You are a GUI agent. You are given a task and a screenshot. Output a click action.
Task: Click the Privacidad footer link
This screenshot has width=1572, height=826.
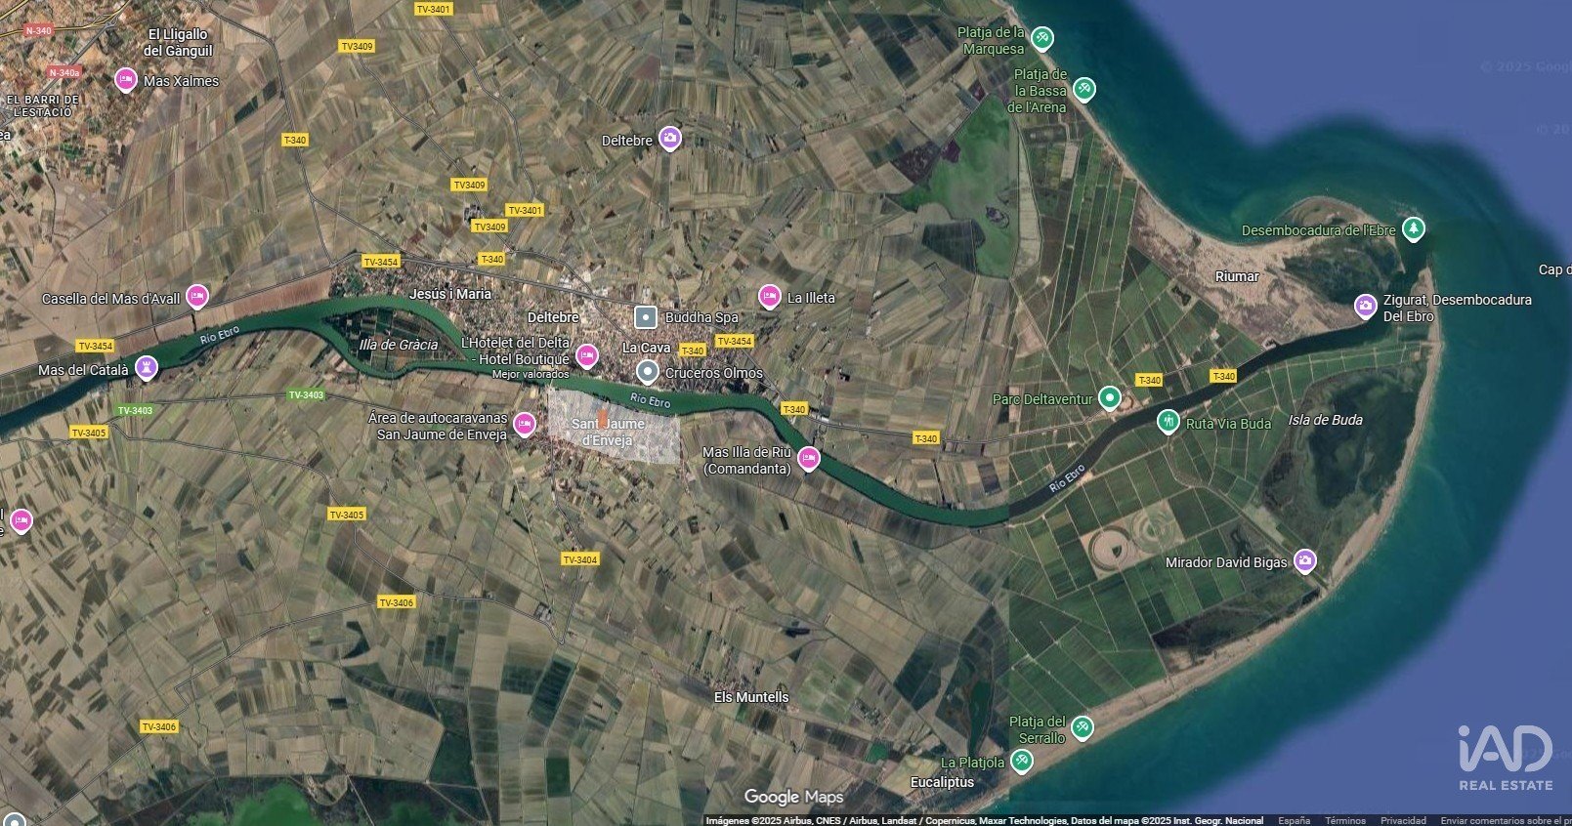click(x=1403, y=820)
